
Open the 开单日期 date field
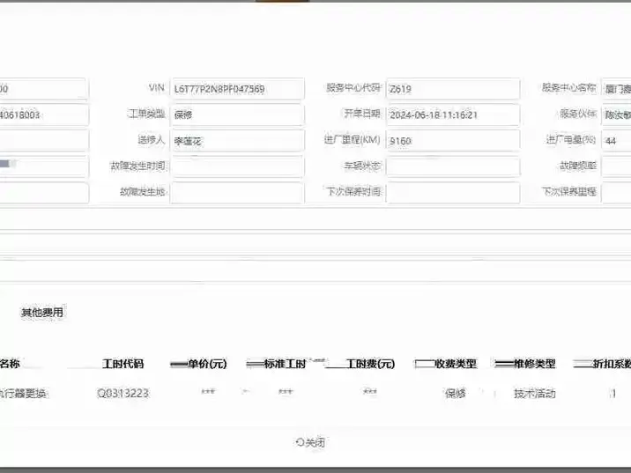[453, 115]
